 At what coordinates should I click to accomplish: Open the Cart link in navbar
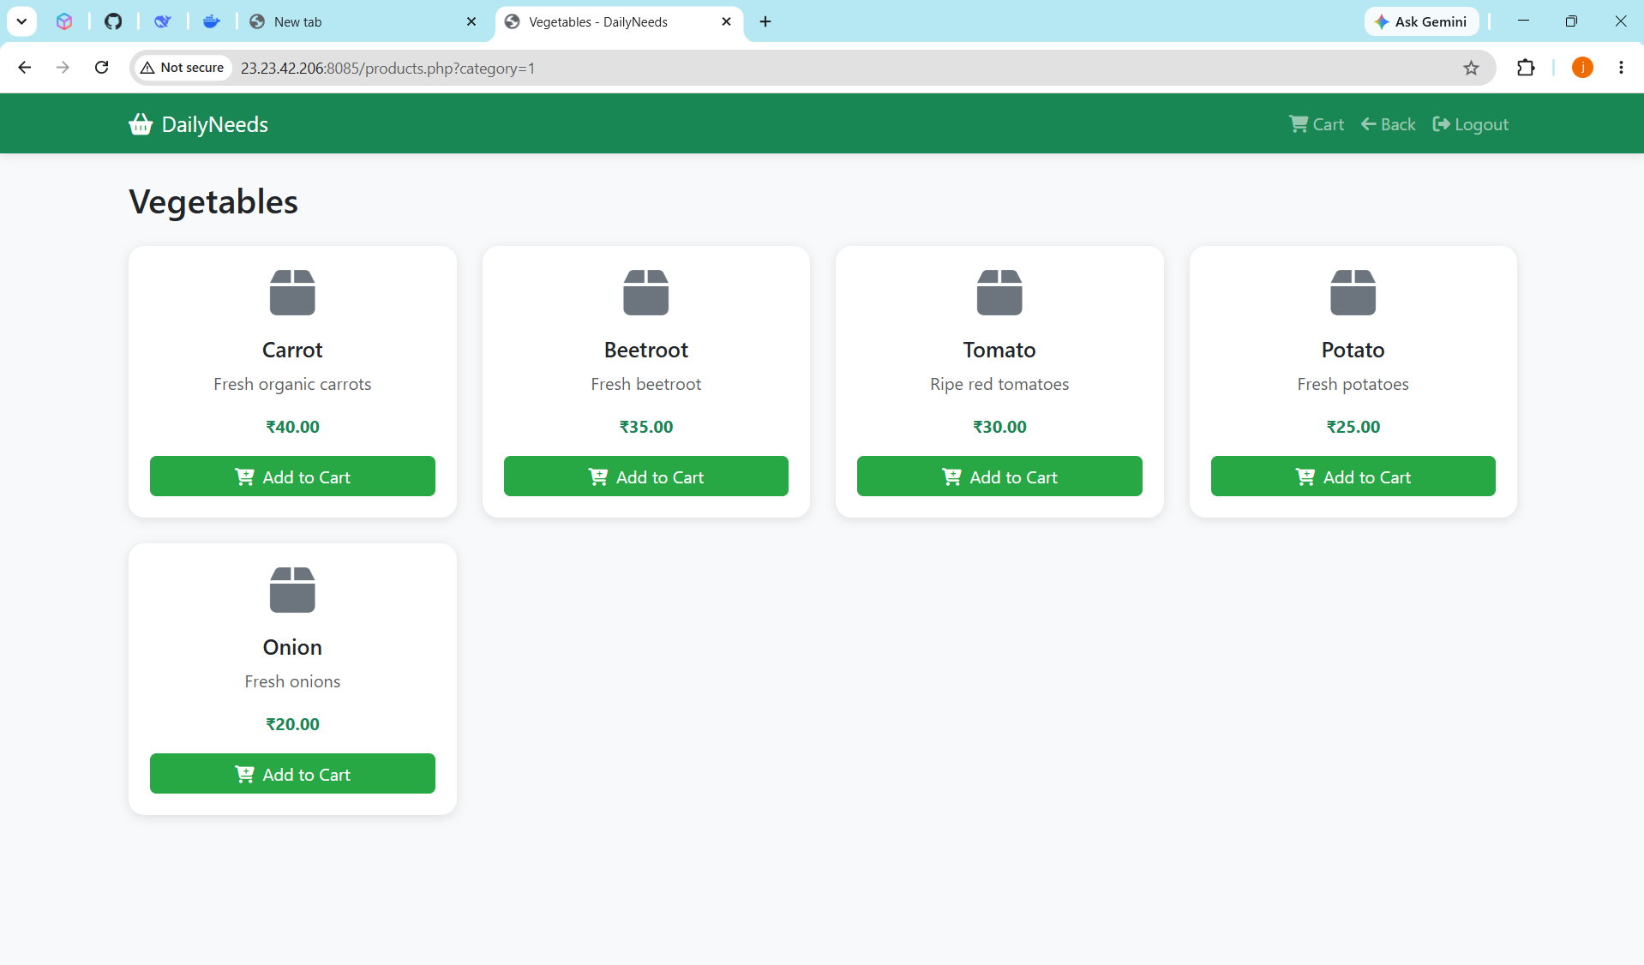[1317, 124]
